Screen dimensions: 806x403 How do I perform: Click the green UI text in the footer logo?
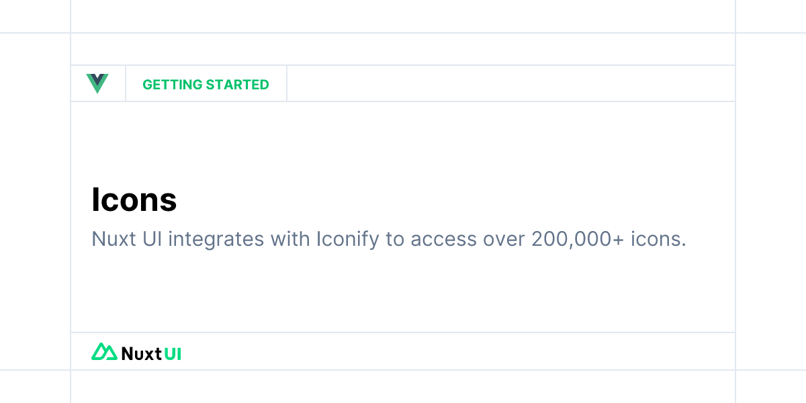(x=173, y=353)
